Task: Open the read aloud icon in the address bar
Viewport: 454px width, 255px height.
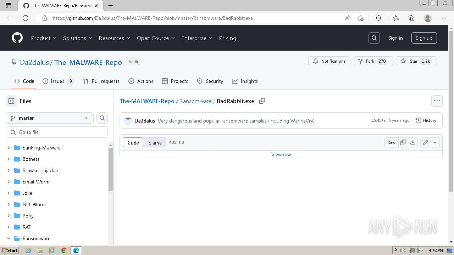Action: click(x=348, y=18)
